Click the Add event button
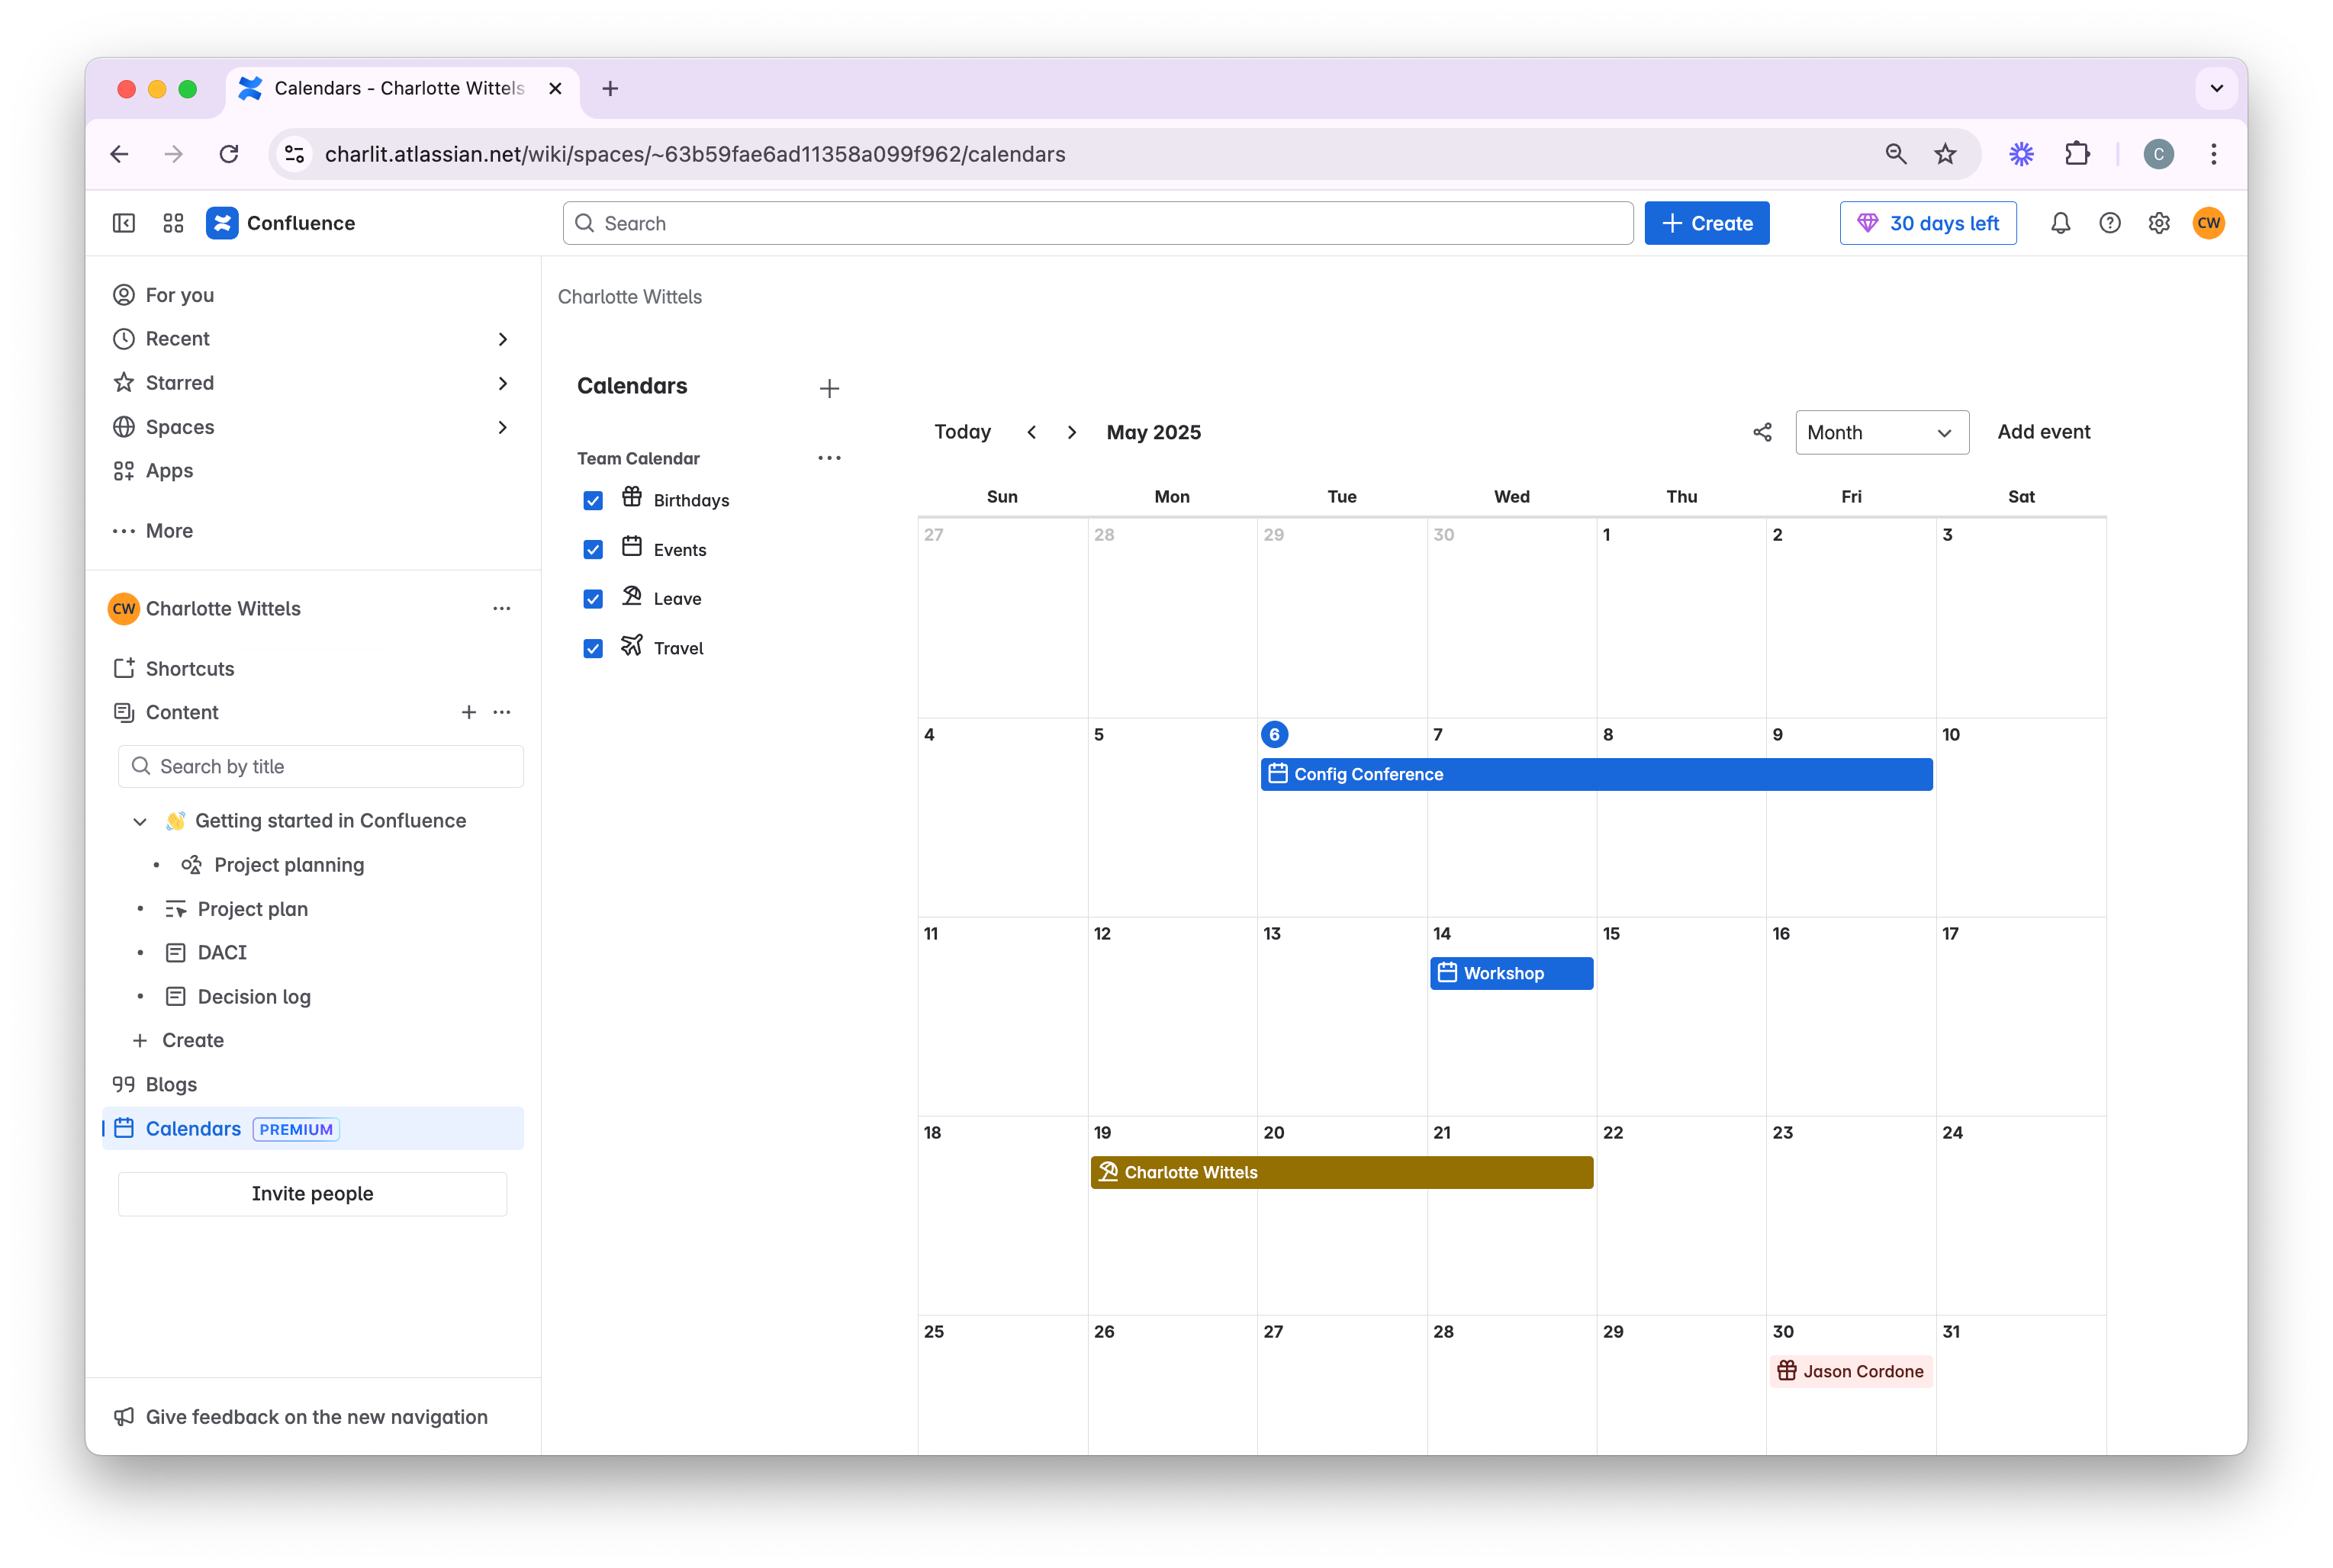 coord(2043,432)
